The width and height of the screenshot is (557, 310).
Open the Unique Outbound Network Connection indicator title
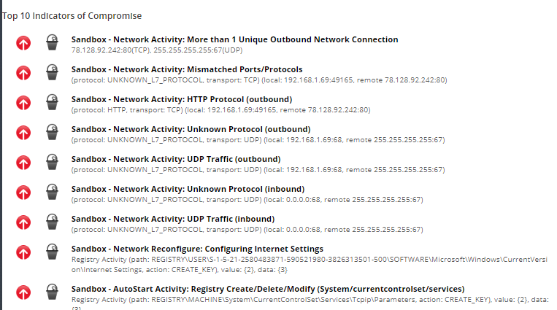click(x=234, y=39)
